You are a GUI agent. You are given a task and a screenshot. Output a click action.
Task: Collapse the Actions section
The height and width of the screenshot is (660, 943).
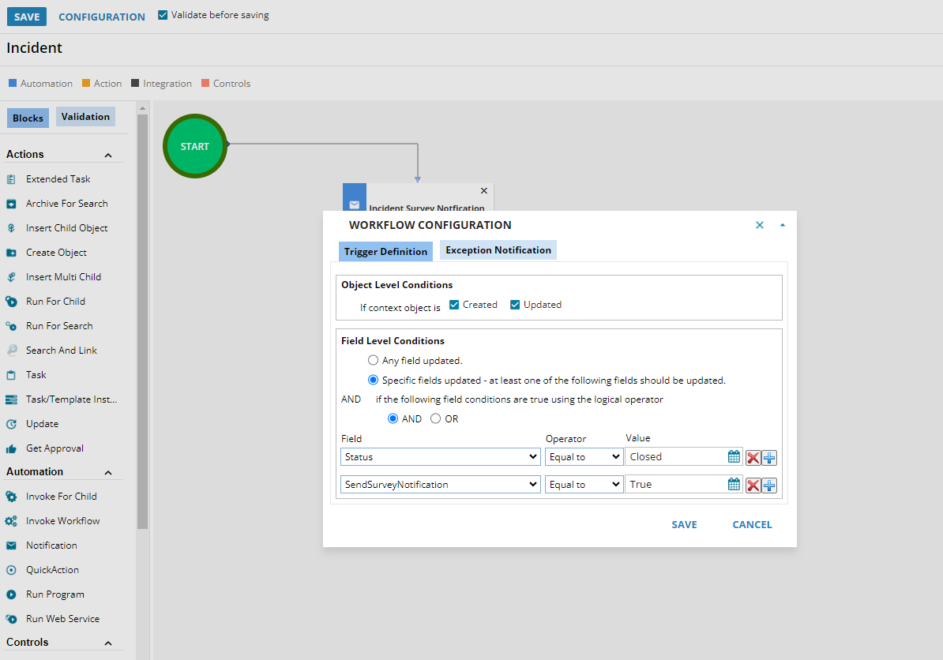pyautogui.click(x=108, y=155)
